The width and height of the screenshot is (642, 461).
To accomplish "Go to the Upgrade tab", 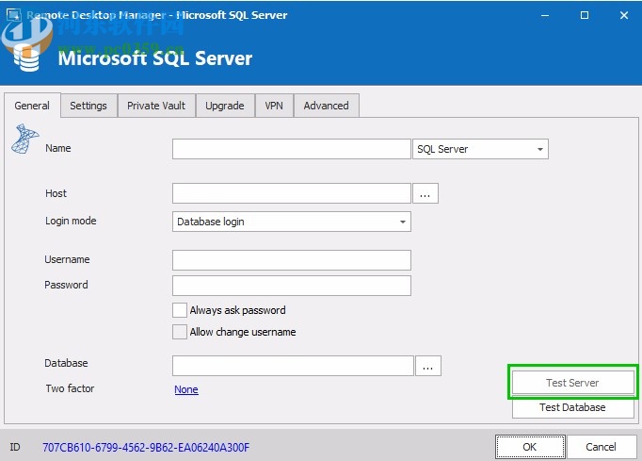I will (x=225, y=106).
